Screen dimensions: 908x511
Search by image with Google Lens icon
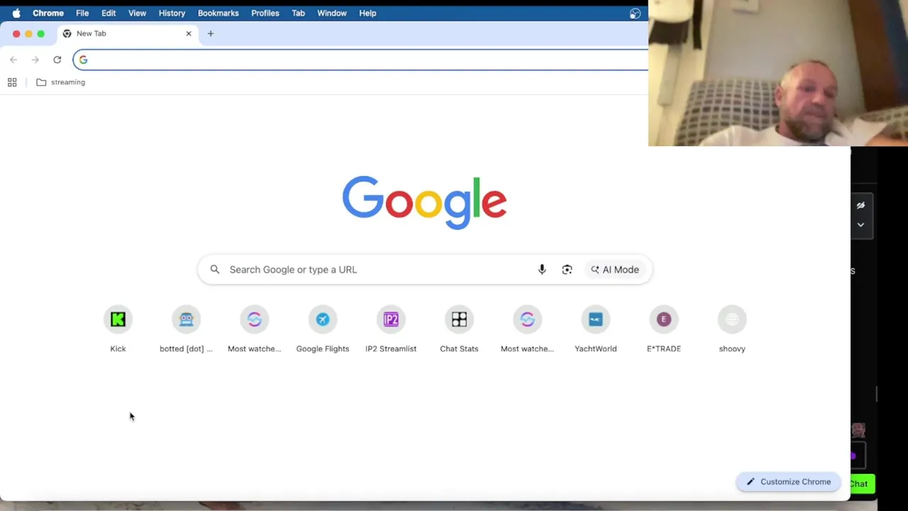[567, 270]
